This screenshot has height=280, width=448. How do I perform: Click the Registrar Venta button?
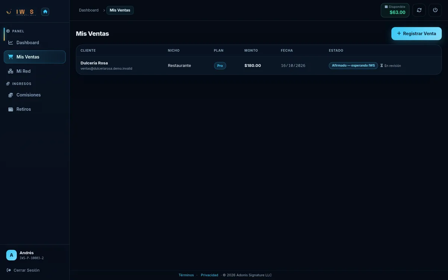coord(416,34)
